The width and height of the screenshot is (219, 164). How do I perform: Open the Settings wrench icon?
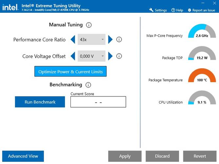151,10
